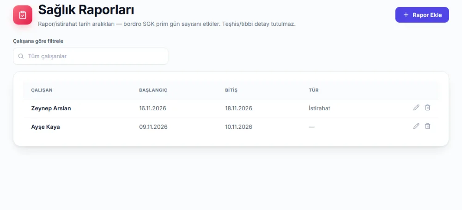Select the Ayşe Kaya name cell
Screen dimensions: 462x210
pos(45,127)
